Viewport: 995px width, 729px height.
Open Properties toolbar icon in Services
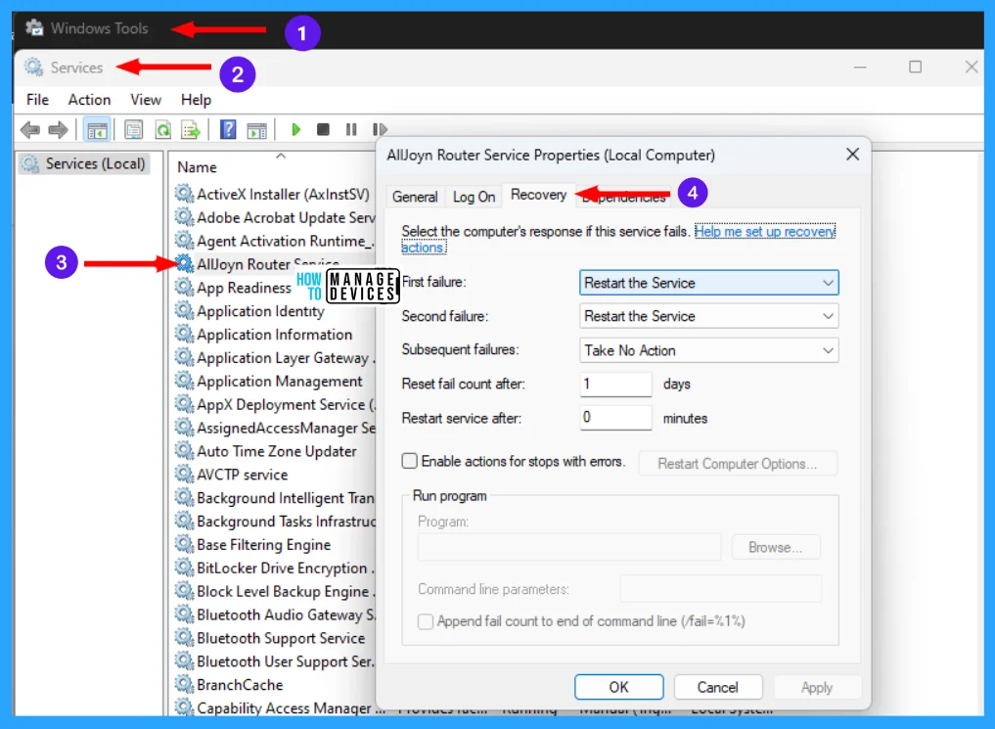(x=133, y=130)
